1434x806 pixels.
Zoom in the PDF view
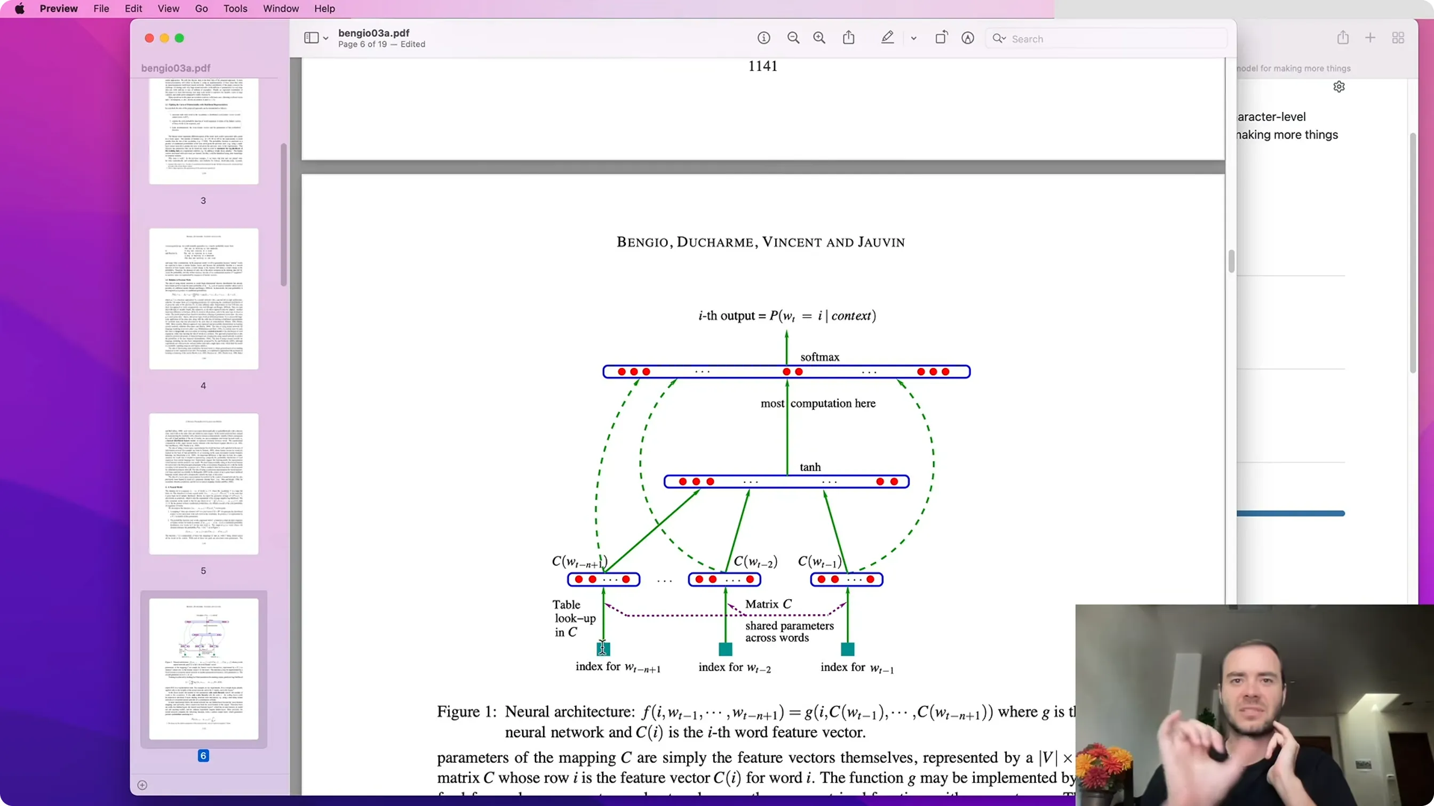click(819, 38)
